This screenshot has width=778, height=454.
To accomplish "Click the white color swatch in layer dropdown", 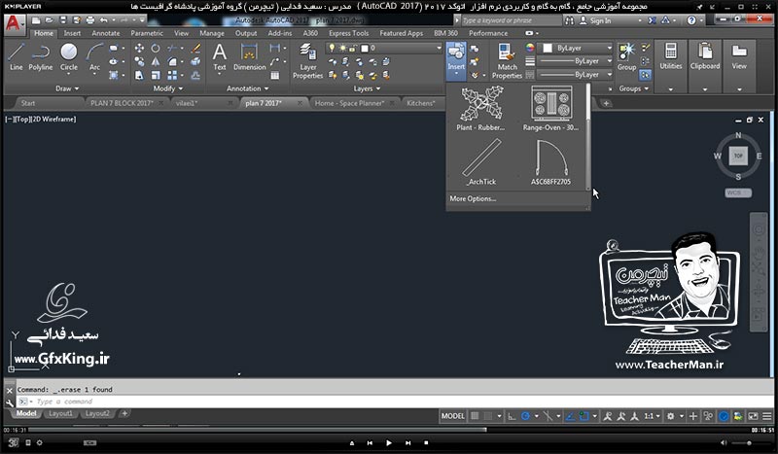I will pyautogui.click(x=365, y=49).
